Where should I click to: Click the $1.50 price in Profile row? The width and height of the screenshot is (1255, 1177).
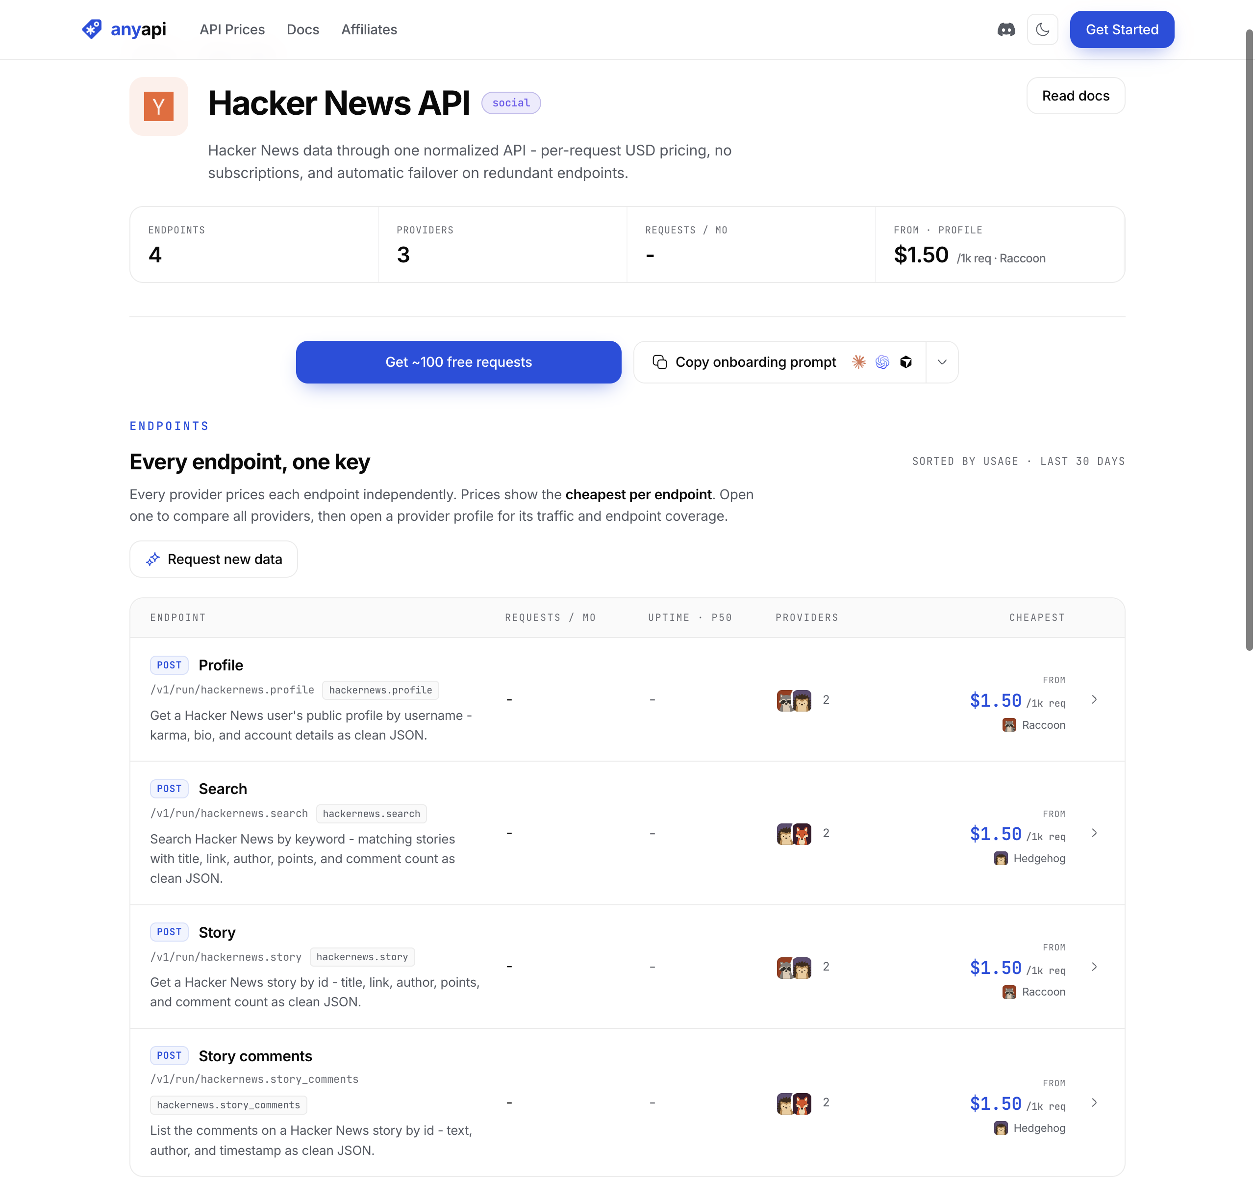coord(996,701)
